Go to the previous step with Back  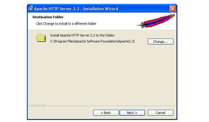[x=106, y=113]
